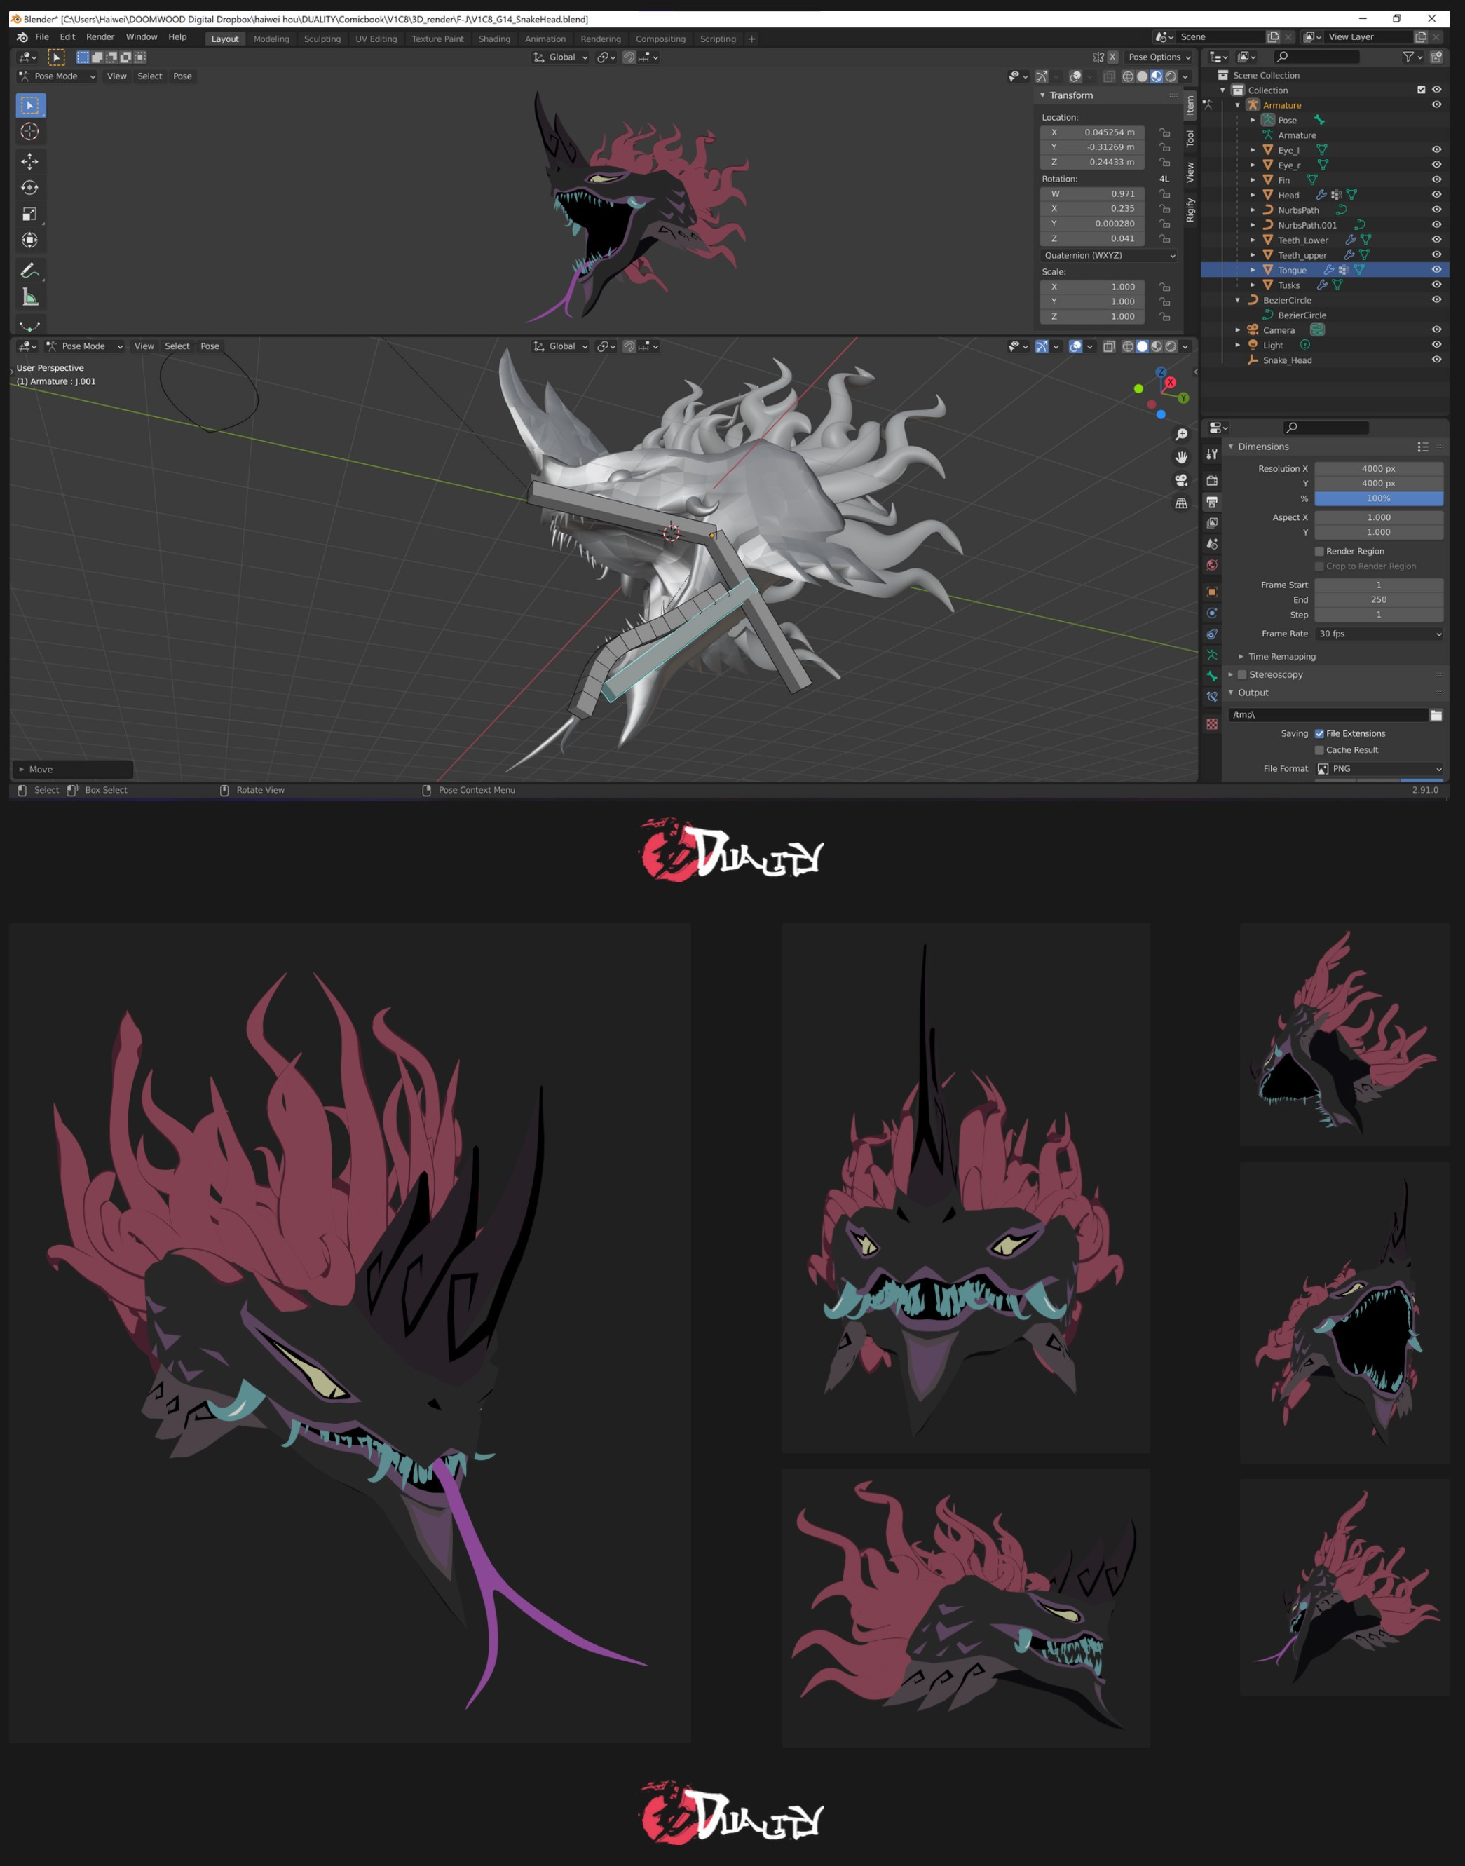Open the Select menu in lower viewport header
The width and height of the screenshot is (1465, 1866).
tap(177, 346)
